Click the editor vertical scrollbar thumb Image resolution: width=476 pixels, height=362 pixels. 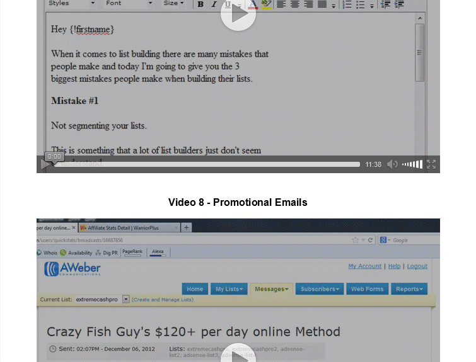pos(419,52)
